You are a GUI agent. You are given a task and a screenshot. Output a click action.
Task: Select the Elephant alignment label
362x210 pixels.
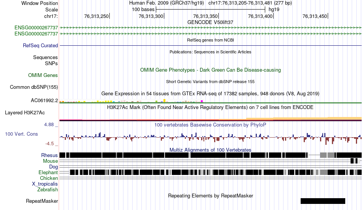(x=48, y=173)
